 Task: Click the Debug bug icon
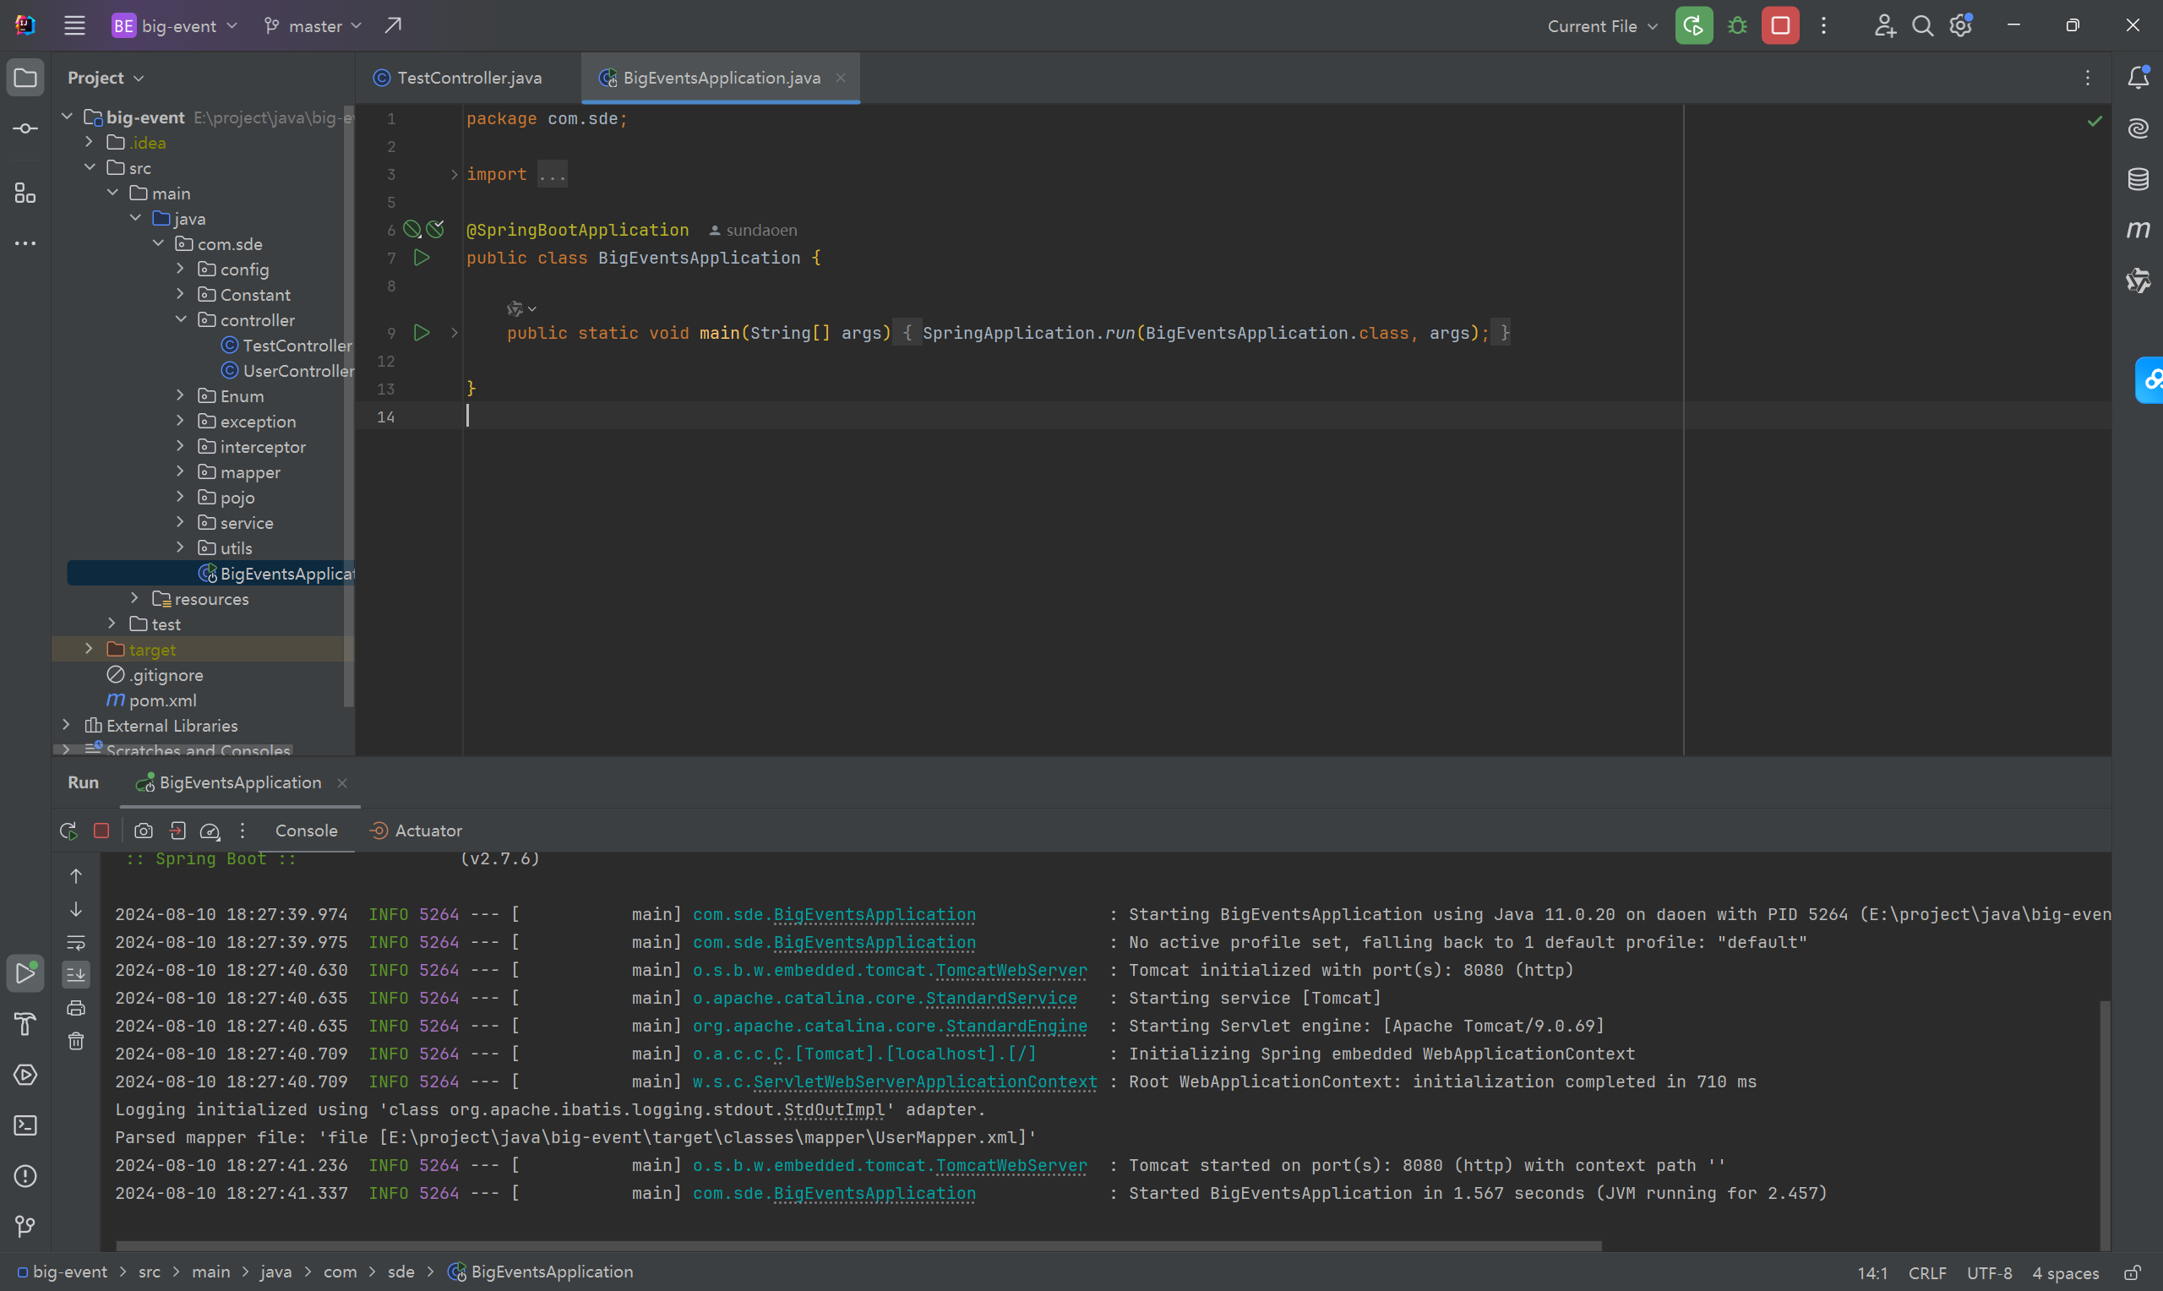click(x=1737, y=25)
